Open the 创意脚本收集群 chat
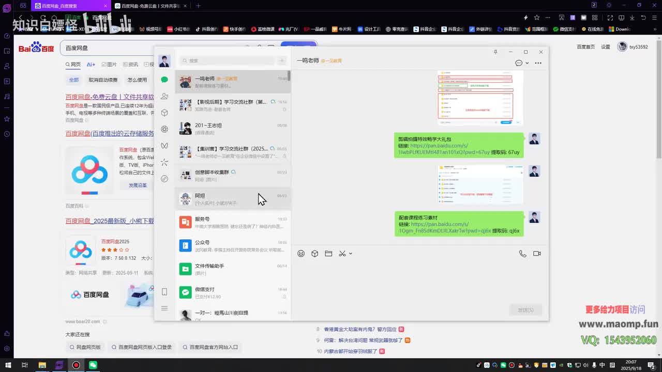Image resolution: width=662 pixels, height=372 pixels. click(233, 175)
